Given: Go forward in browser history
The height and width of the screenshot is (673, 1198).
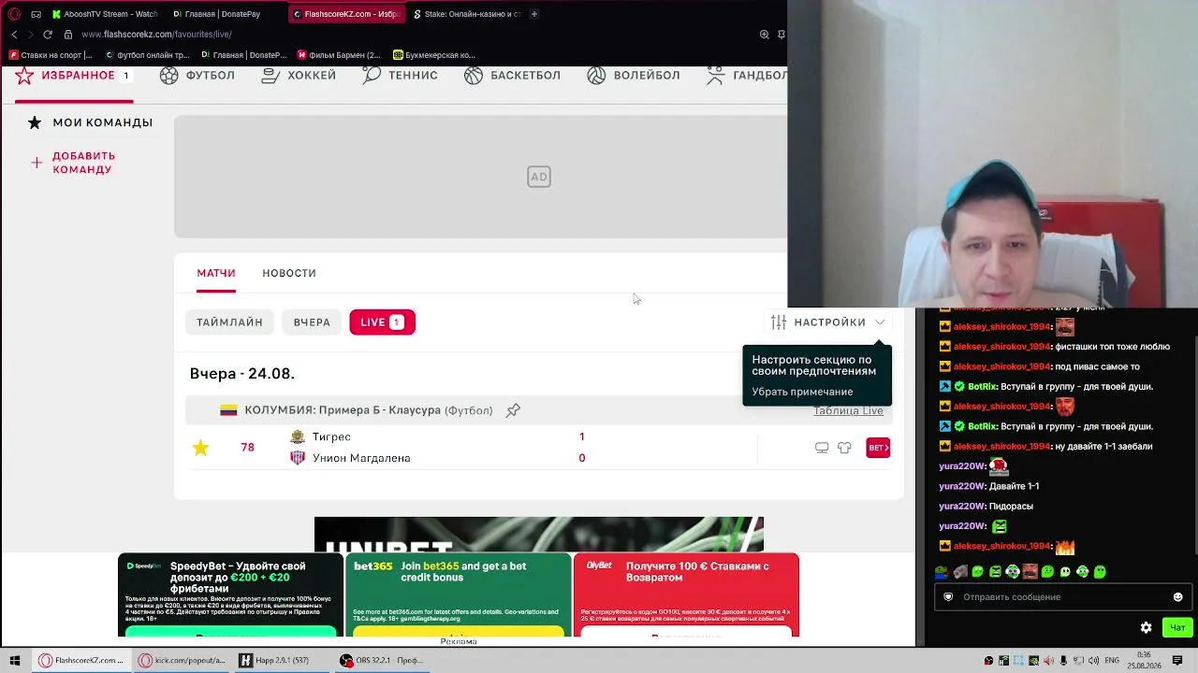Looking at the screenshot, I should click(30, 35).
